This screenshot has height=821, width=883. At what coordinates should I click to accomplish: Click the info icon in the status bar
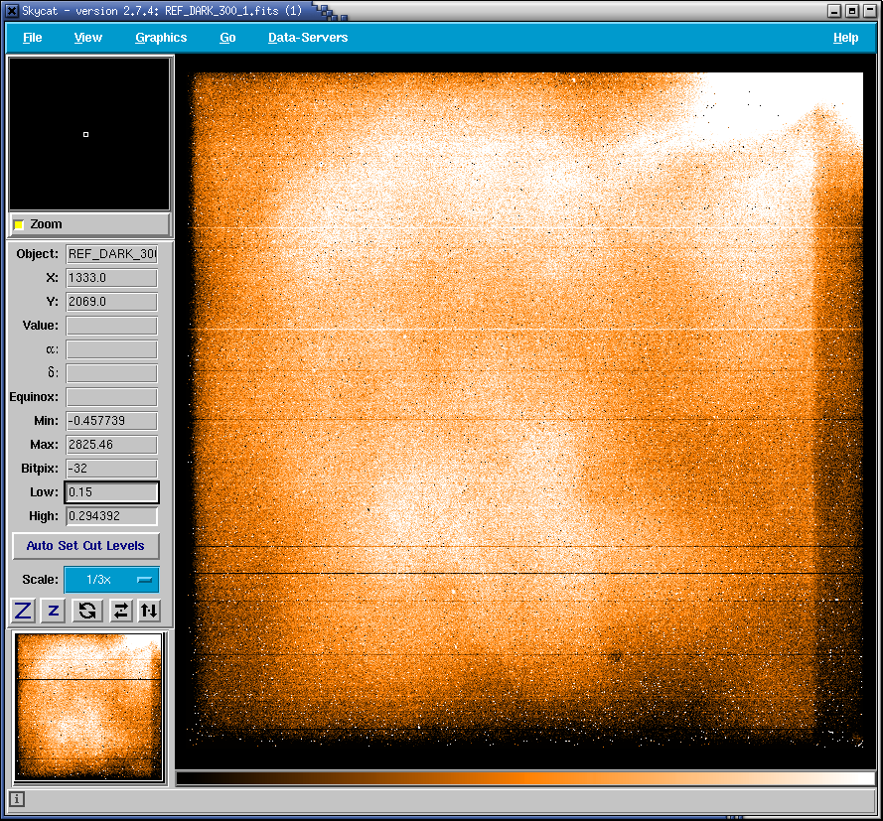click(x=17, y=798)
